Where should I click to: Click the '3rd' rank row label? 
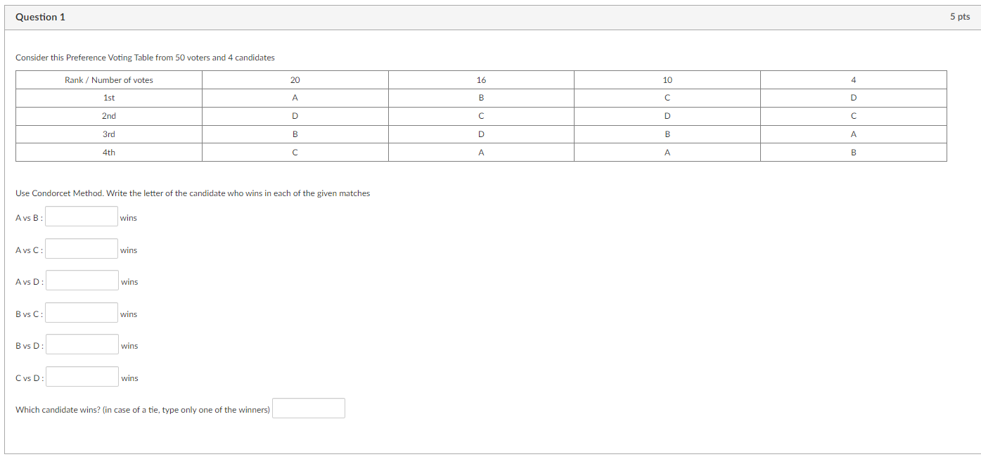[x=109, y=134]
